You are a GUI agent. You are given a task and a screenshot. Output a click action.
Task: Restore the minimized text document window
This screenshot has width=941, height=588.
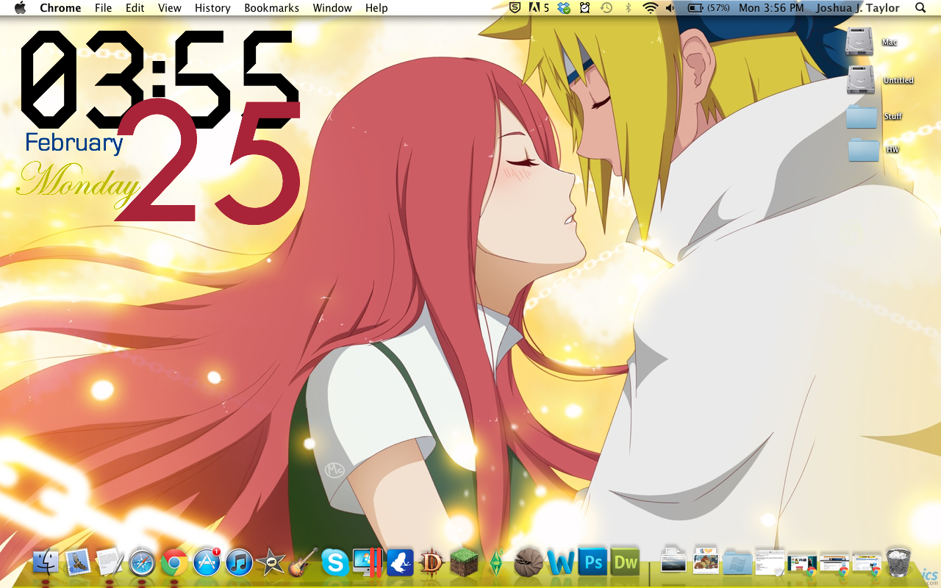770,563
